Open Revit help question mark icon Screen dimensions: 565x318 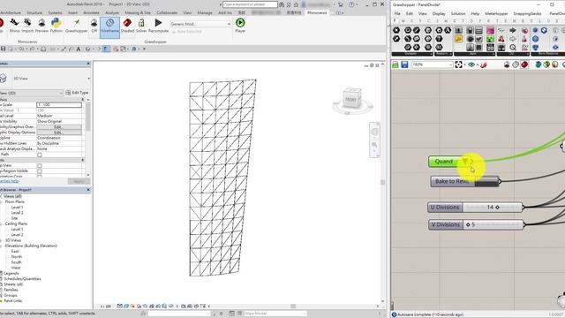(351, 4)
